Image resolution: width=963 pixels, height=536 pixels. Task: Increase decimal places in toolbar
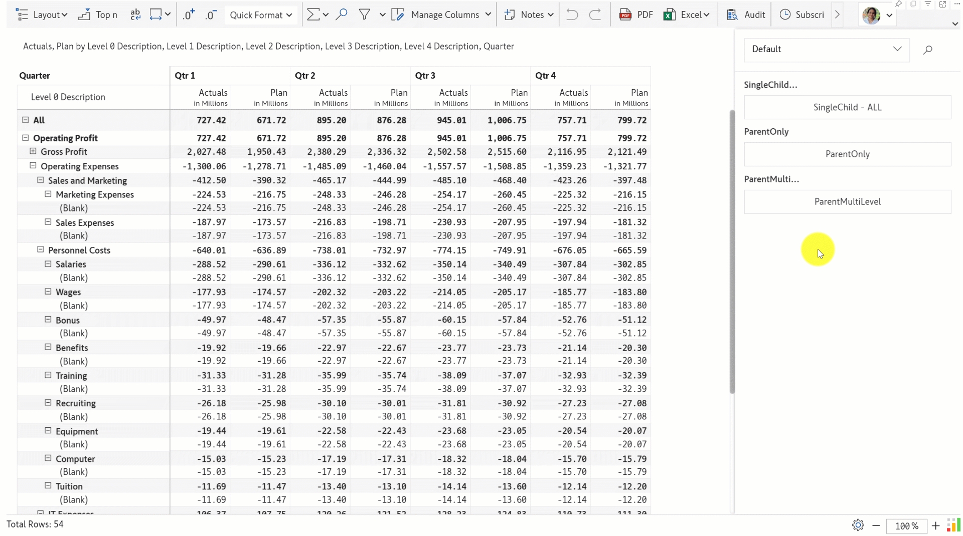pyautogui.click(x=189, y=15)
